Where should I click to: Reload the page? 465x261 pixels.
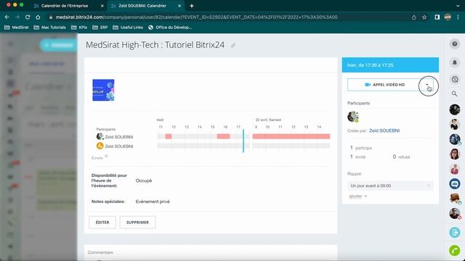click(28, 17)
